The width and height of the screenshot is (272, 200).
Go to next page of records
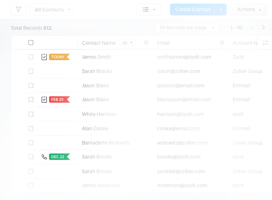point(263,28)
